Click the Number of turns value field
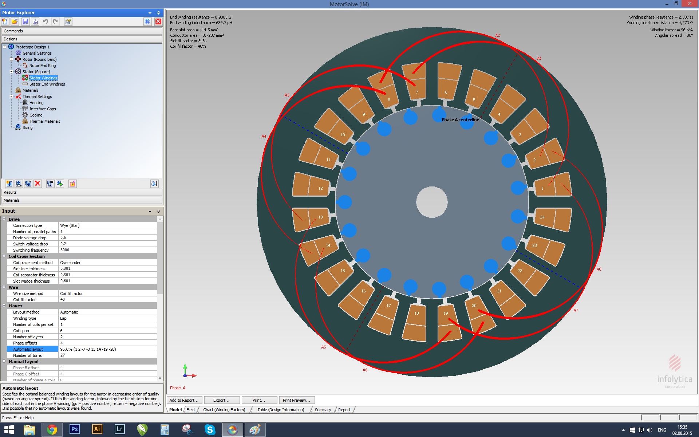The image size is (699, 437). (x=107, y=355)
